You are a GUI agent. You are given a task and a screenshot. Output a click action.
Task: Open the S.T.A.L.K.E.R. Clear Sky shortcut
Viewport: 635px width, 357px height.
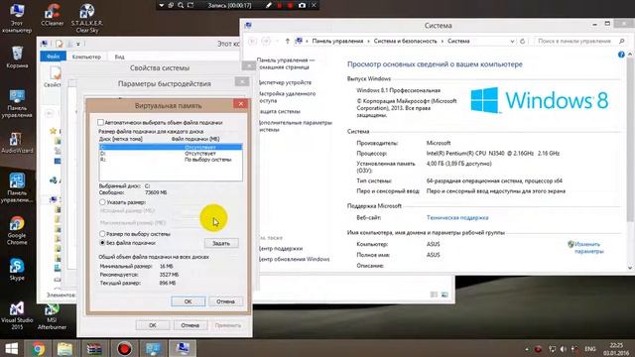click(x=87, y=18)
